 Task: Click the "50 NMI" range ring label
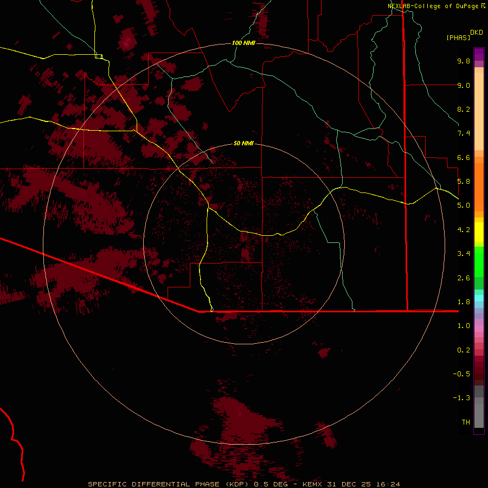[x=243, y=143]
